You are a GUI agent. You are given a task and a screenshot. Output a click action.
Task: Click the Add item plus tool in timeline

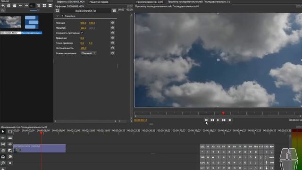point(3,169)
